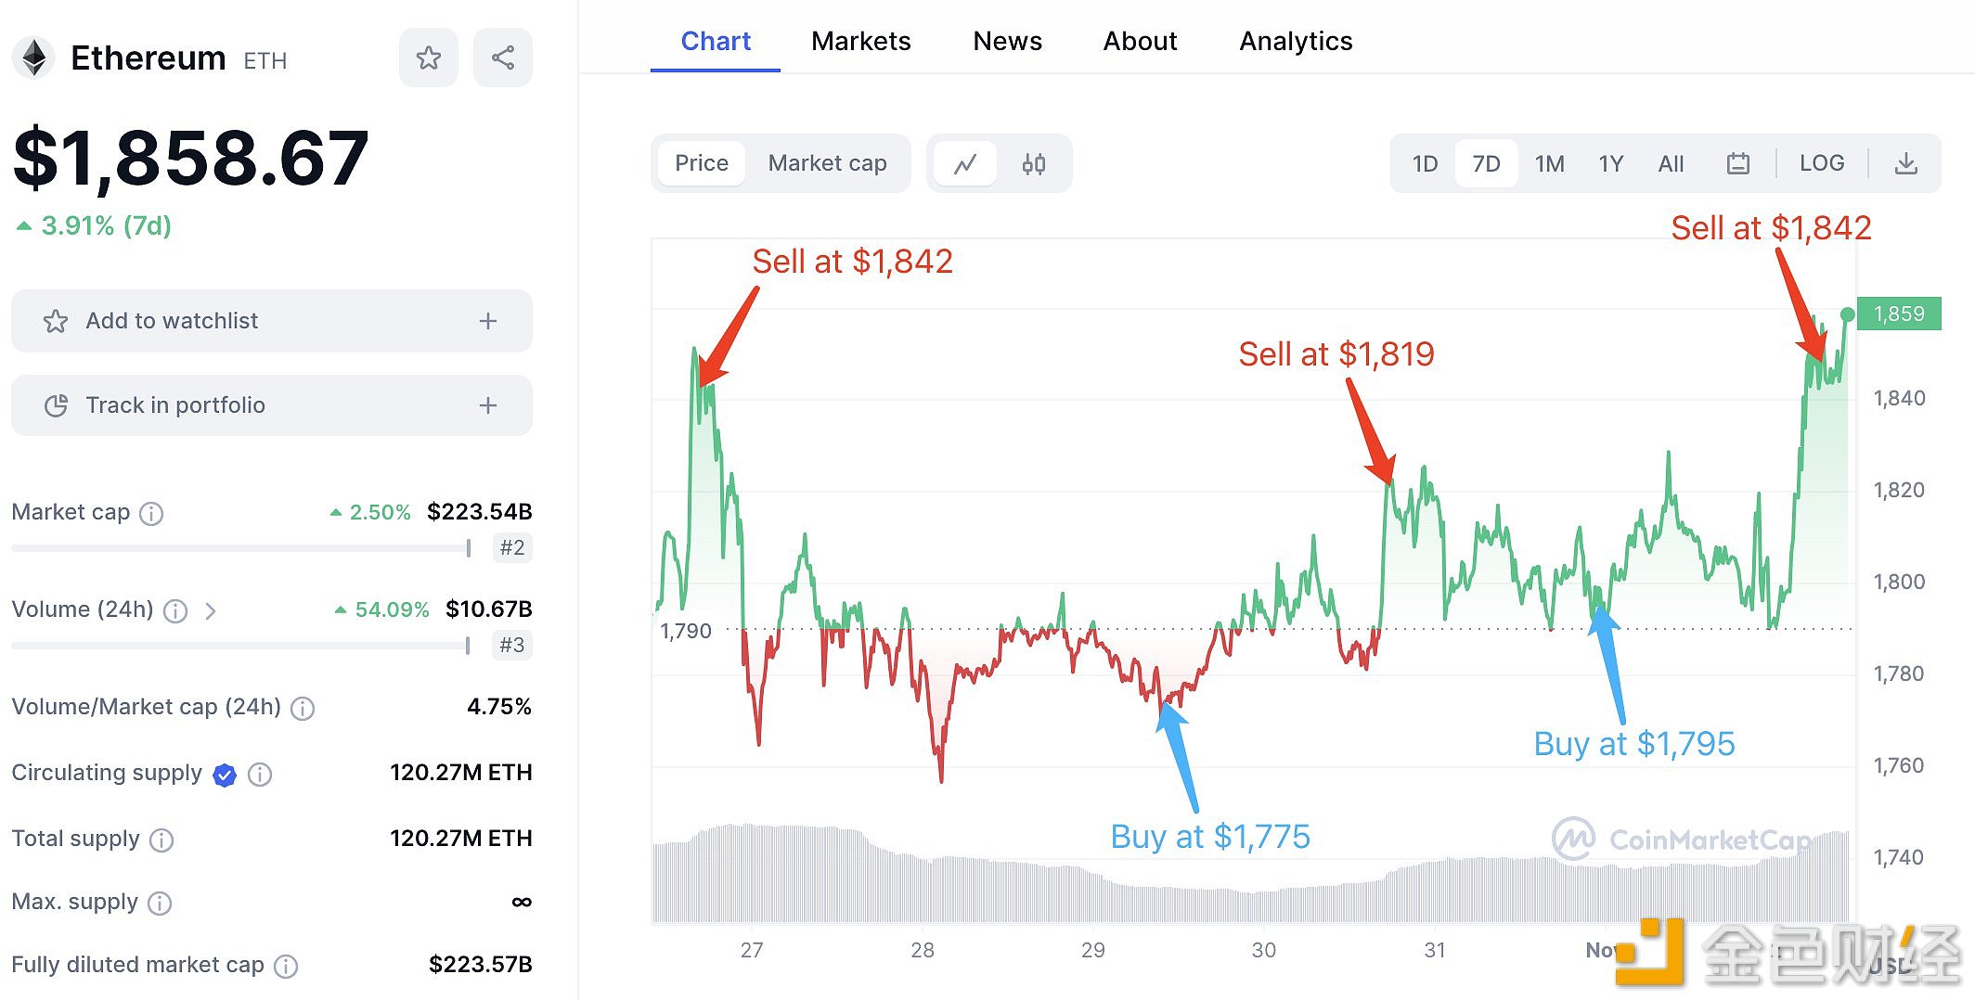Click the $223.54B market cap value
This screenshot has width=1975, height=1000.
(x=479, y=511)
